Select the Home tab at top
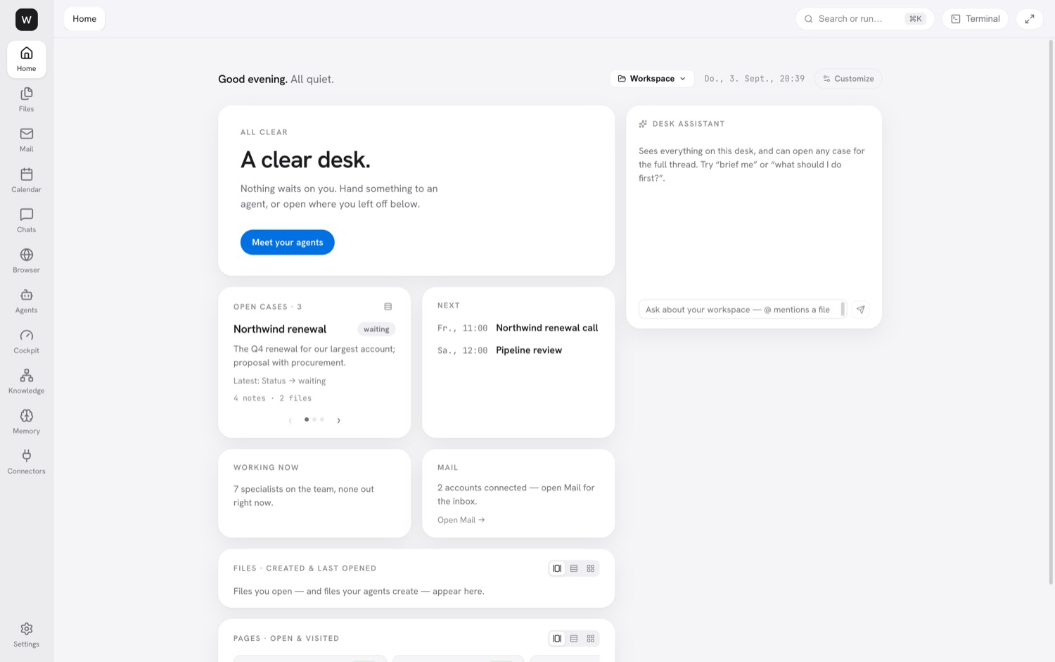Image resolution: width=1055 pixels, height=662 pixels. (84, 19)
